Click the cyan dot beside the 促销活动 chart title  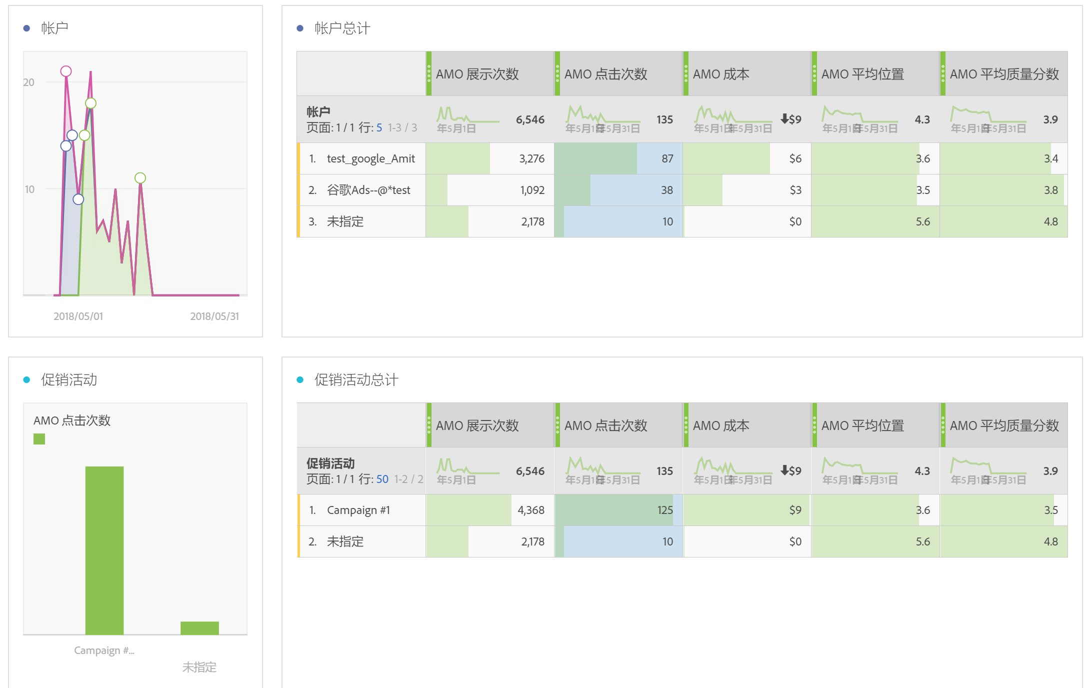(x=26, y=380)
